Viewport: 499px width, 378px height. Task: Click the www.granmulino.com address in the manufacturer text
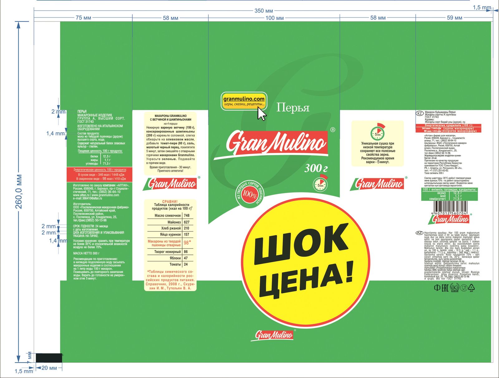pyautogui.click(x=105, y=195)
